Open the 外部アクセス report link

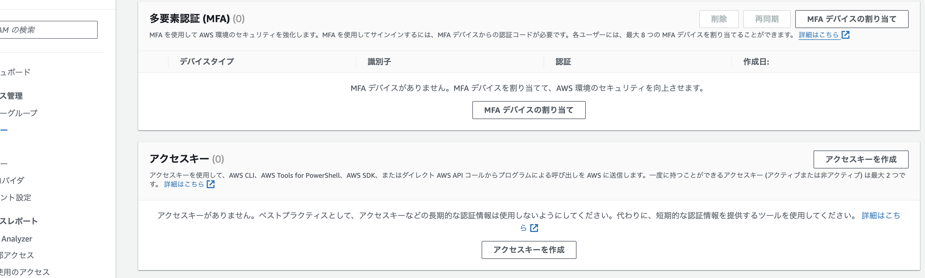click(17, 255)
